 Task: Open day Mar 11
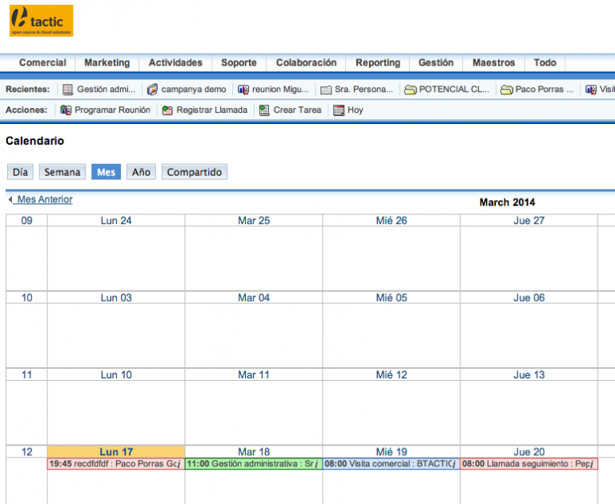(x=254, y=375)
